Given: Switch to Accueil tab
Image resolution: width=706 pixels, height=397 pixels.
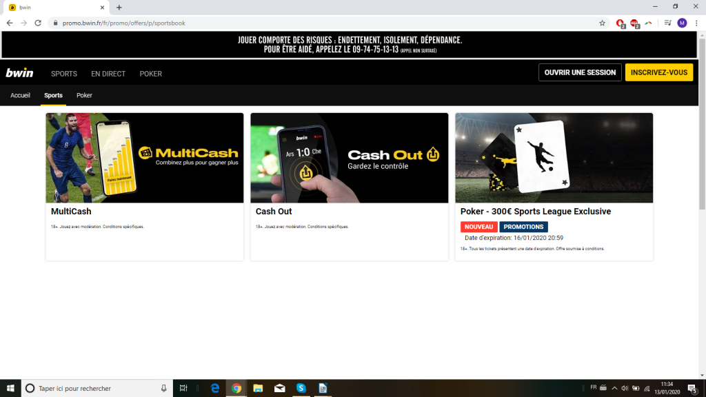Looking at the screenshot, I should tap(20, 95).
